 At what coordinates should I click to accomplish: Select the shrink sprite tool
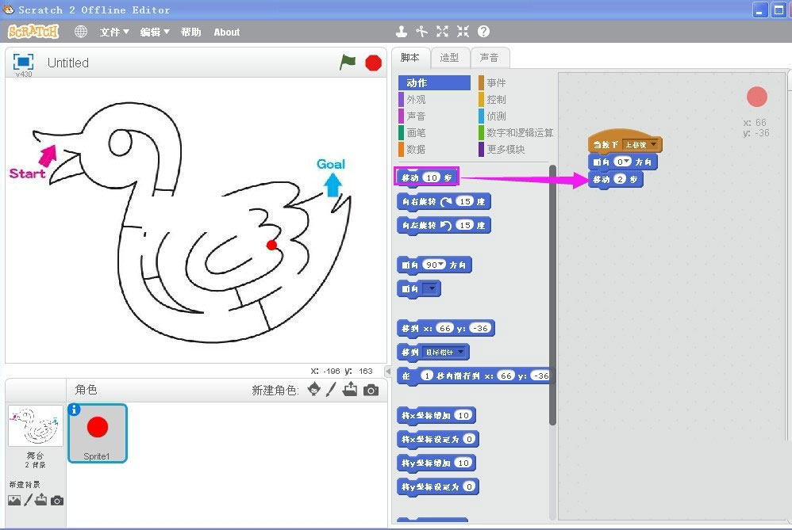(463, 32)
